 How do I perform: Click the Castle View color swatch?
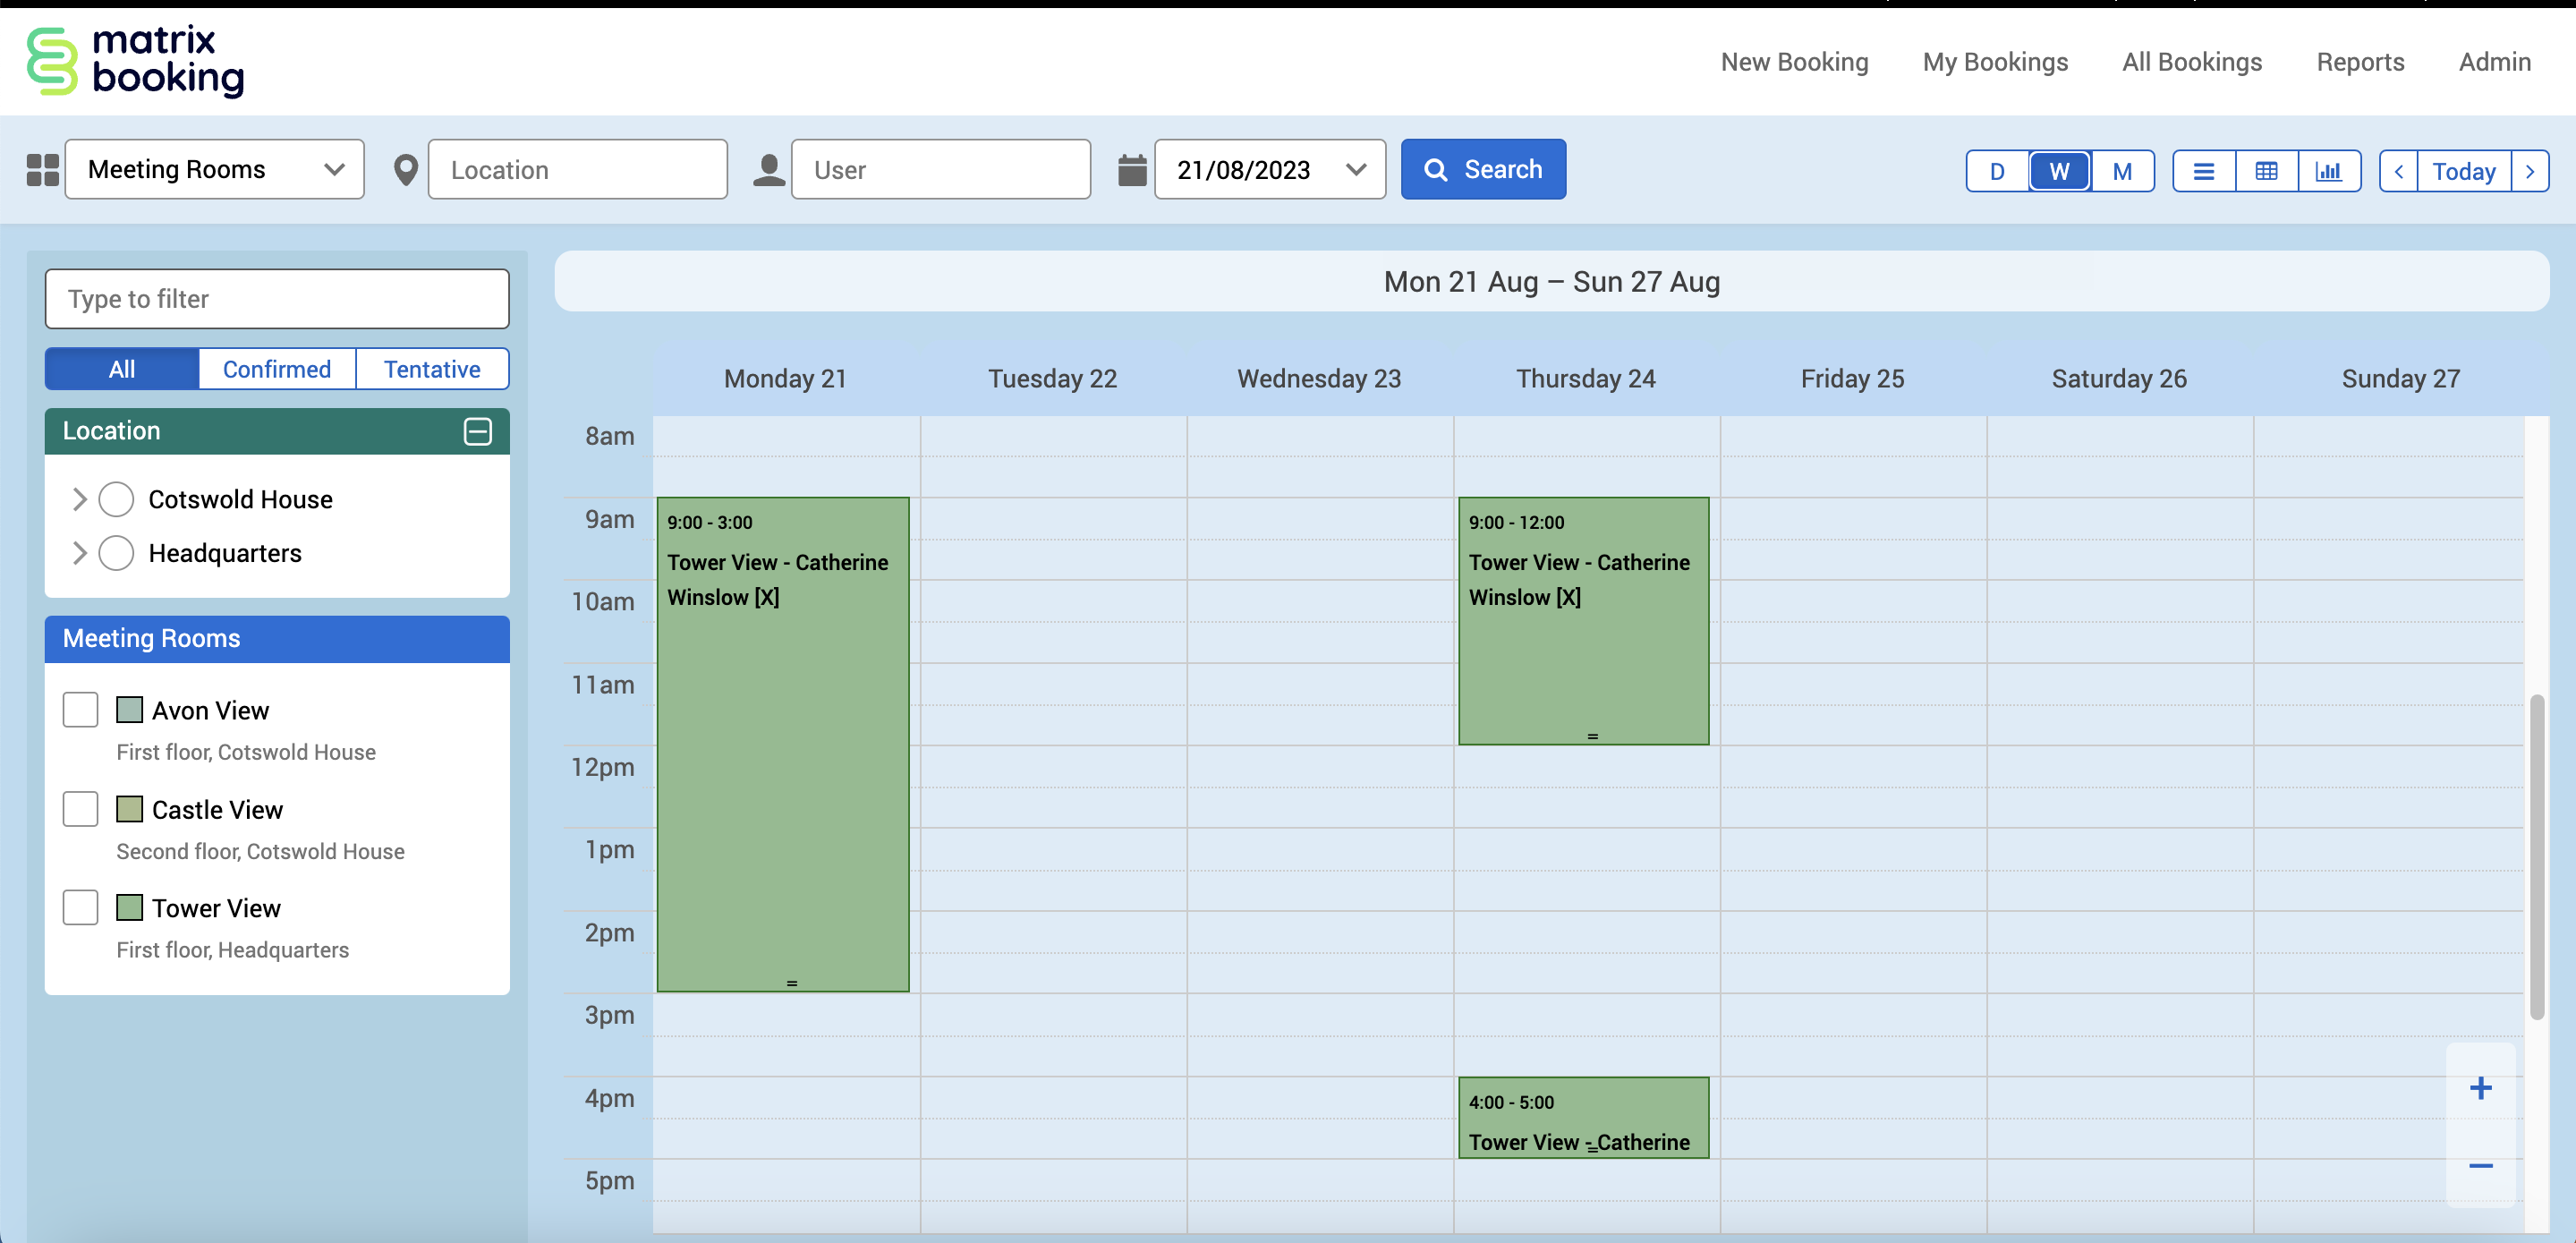point(129,809)
